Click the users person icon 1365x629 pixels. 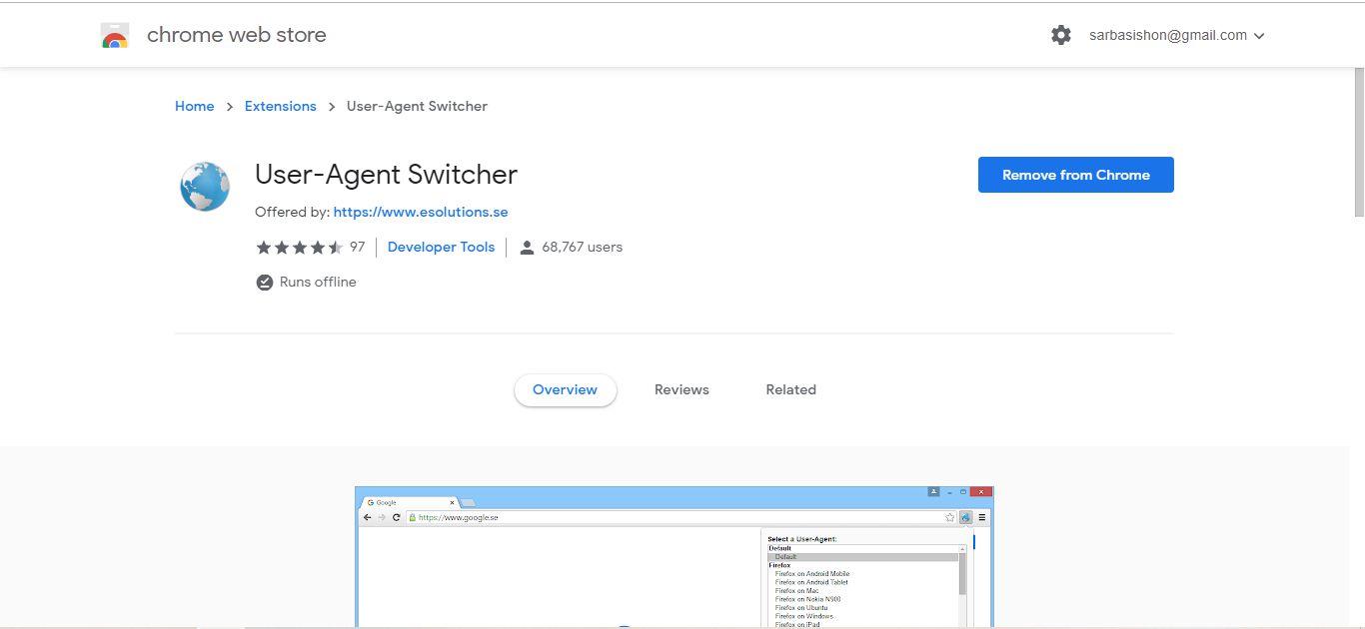(x=527, y=248)
